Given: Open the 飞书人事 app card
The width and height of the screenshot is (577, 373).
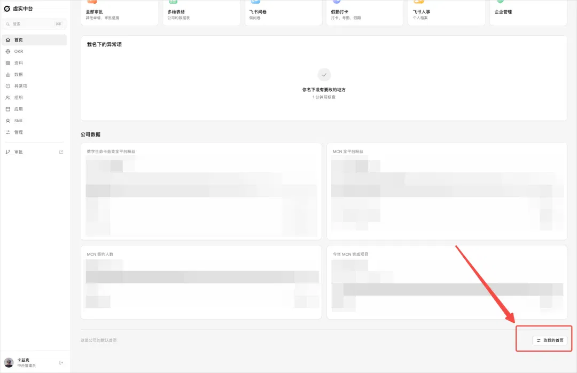Looking at the screenshot, I should 446,13.
